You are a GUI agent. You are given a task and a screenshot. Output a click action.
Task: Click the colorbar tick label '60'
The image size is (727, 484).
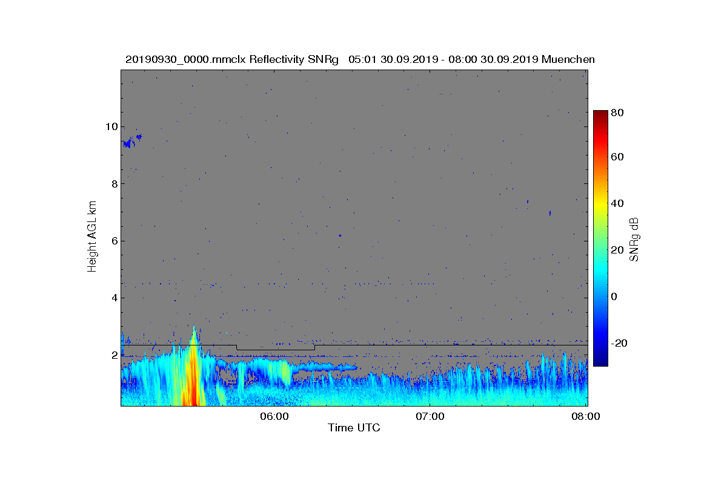point(619,157)
